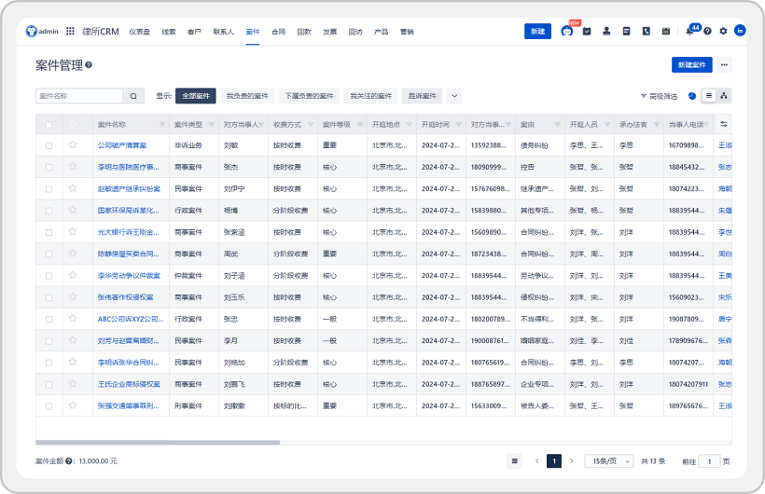Open the settings gear icon
765x494 pixels.
pyautogui.click(x=723, y=31)
